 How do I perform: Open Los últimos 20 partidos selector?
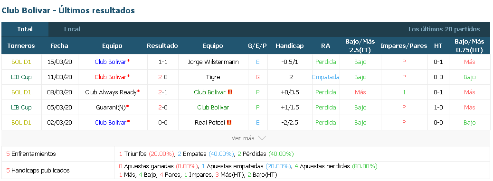click(x=444, y=29)
